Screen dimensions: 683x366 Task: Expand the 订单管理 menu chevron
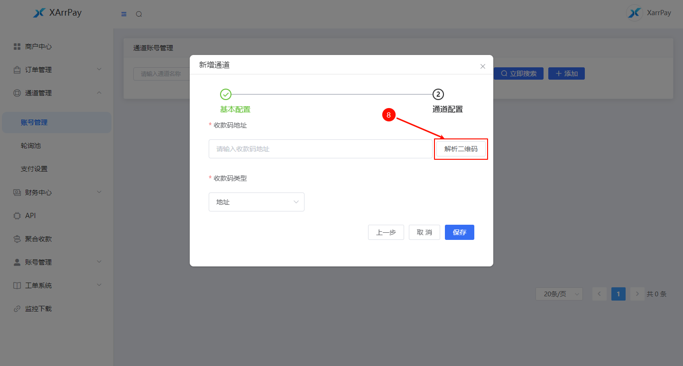[x=99, y=70]
